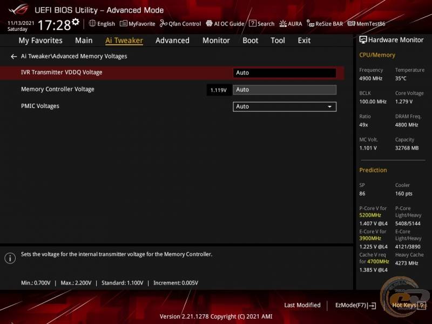This screenshot has height=324, width=432.
Task: Select the IVR Transmitter VDDQ Voltage row label
Action: tap(62, 72)
